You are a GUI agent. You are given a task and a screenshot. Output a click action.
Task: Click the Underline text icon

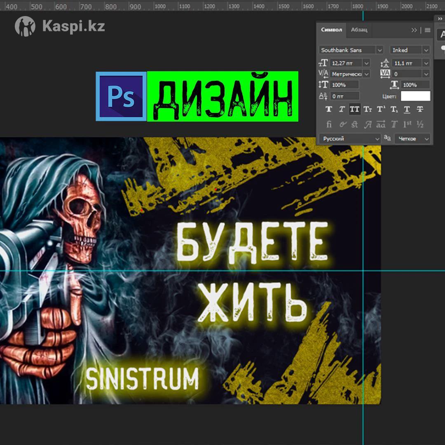pyautogui.click(x=407, y=110)
